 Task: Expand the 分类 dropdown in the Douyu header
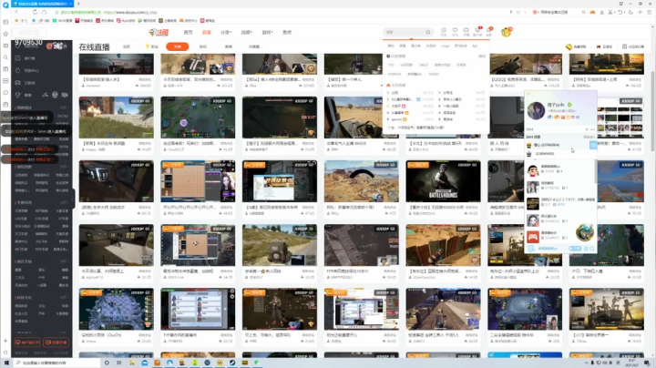[226, 32]
